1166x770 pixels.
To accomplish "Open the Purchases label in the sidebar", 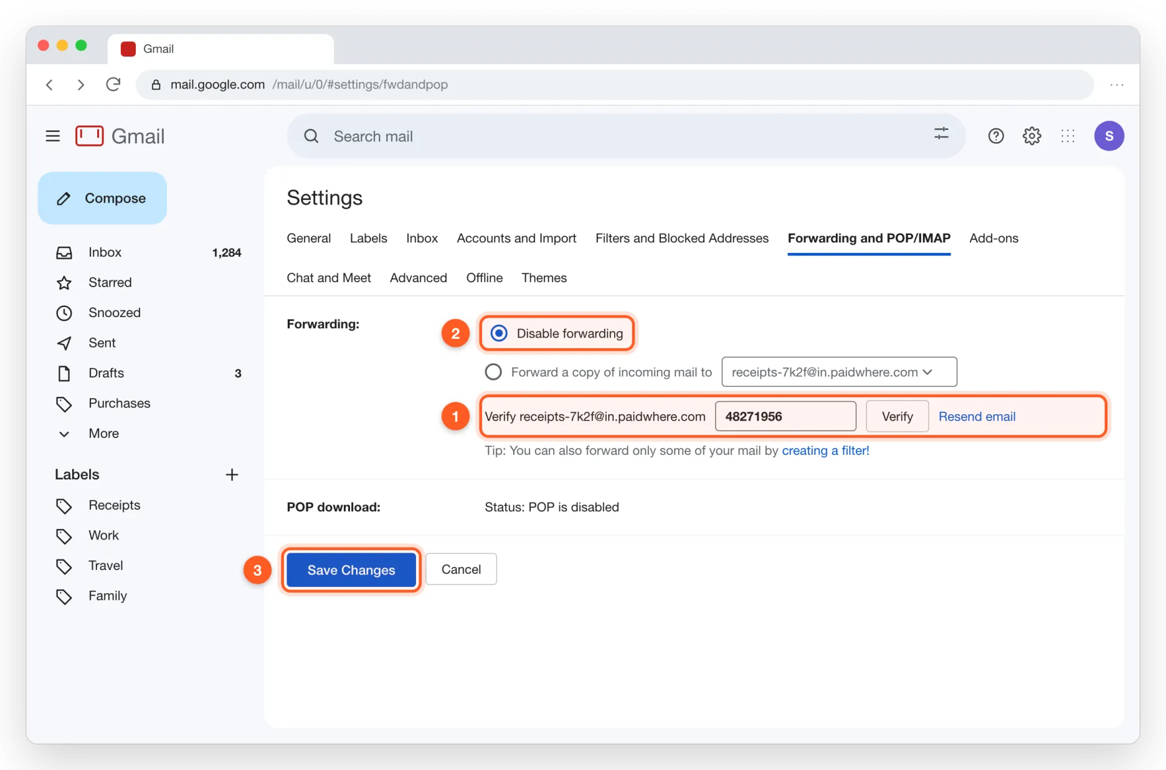I will [119, 404].
